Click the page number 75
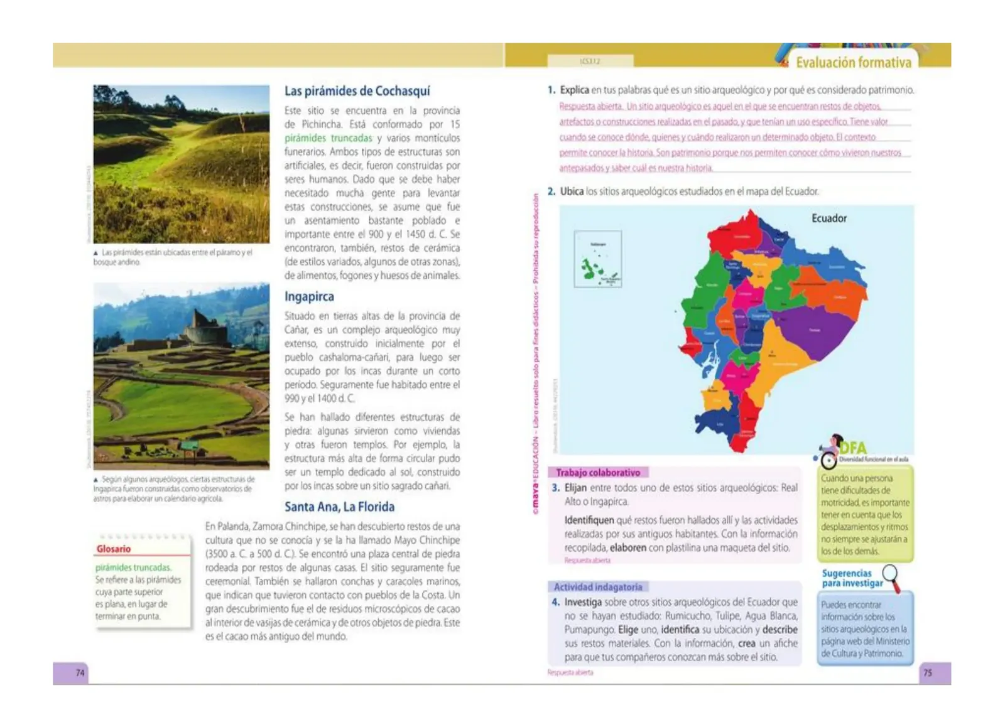1005x710 pixels. (928, 672)
